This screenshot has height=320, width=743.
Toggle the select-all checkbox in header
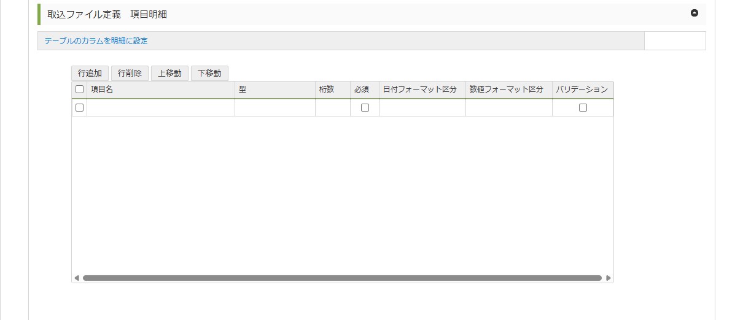(x=79, y=90)
